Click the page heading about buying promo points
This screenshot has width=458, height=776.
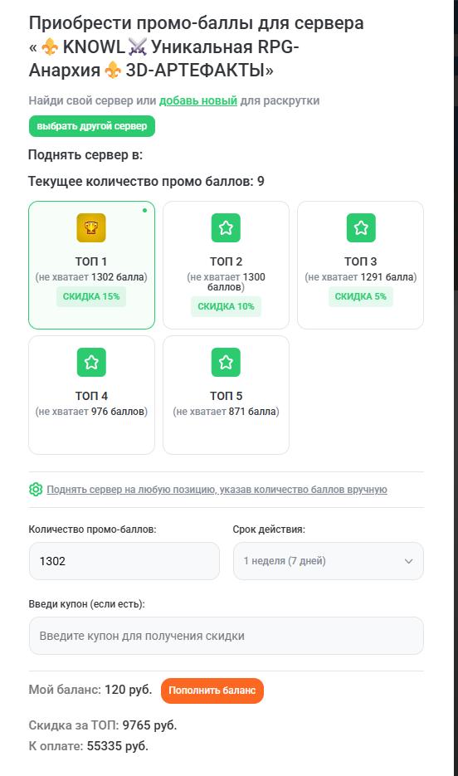pyautogui.click(x=196, y=46)
